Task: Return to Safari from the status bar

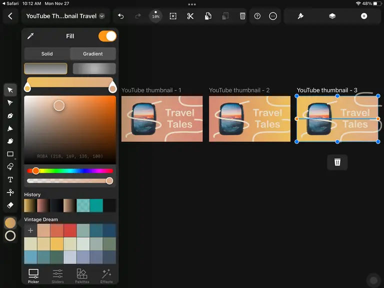Action: click(10, 3)
